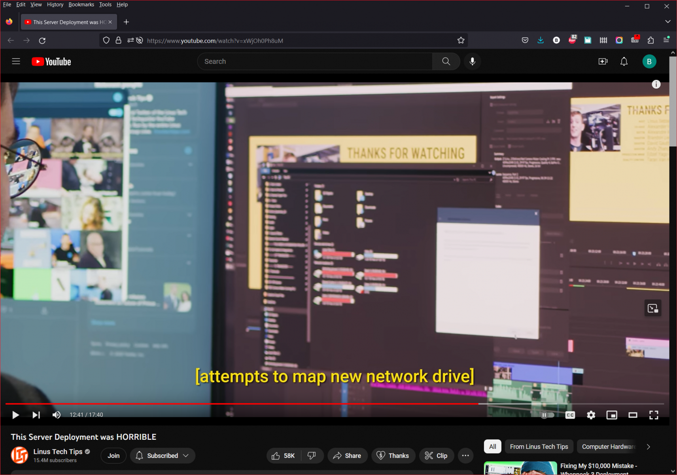This screenshot has width=677, height=475.
Task: Open the Firefox application menu
Action: coord(666,40)
